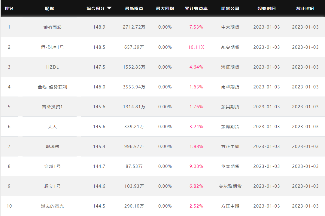Viewport: 325px width, 216px height.
Task: Open trader 逝去的亮光 nickname
Action: [53, 206]
